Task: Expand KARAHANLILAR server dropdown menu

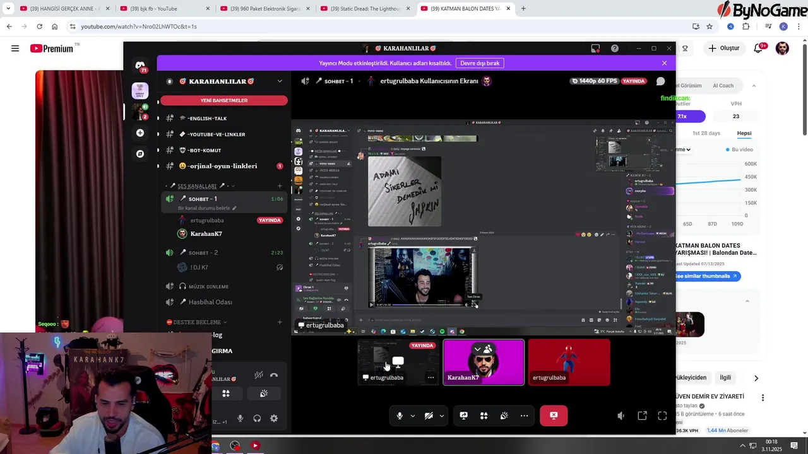Action: 280,81
